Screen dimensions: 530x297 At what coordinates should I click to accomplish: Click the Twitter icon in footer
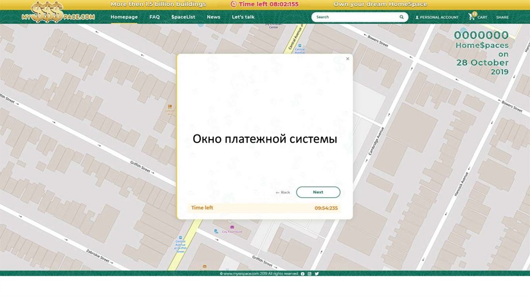tap(317, 274)
